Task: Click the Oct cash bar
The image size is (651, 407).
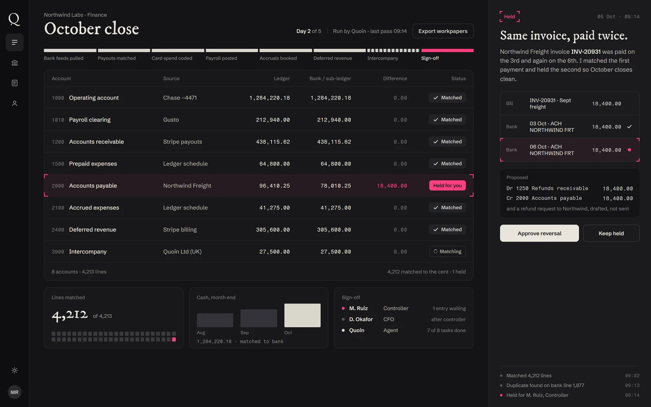Action: (302, 315)
